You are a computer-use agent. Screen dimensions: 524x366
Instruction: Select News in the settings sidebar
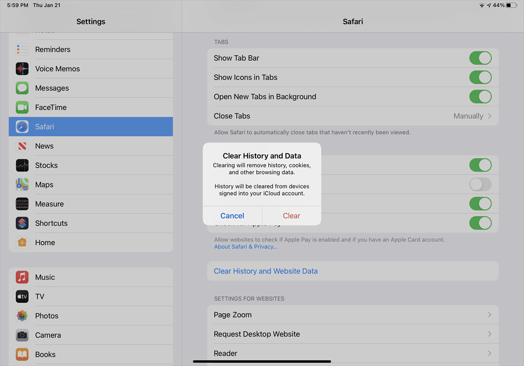(45, 146)
